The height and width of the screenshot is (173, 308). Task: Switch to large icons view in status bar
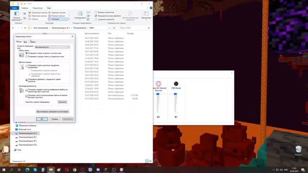pyautogui.click(x=150, y=161)
